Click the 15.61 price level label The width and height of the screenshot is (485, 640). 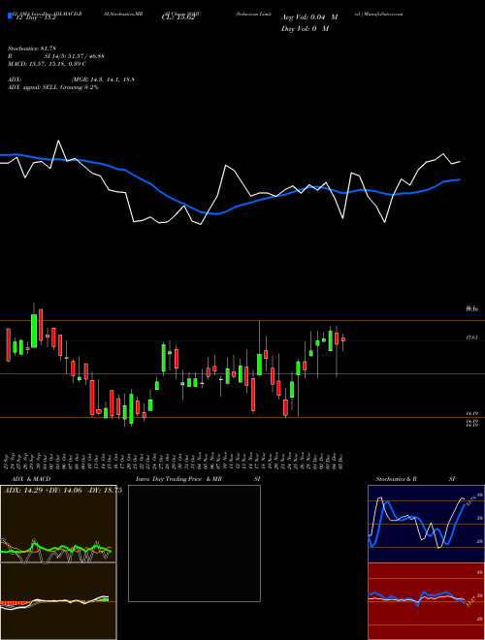(472, 337)
